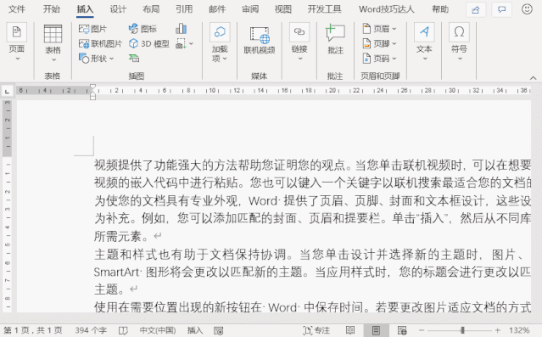Viewport: 542px width, 337px height.
Task: Change language 中文(中国) in status bar
Action: (158, 331)
